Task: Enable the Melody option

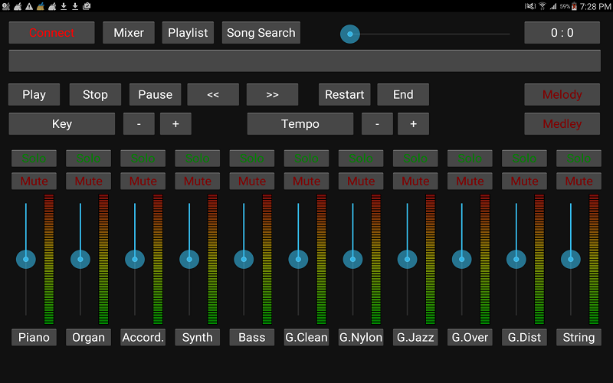Action: 562,94
